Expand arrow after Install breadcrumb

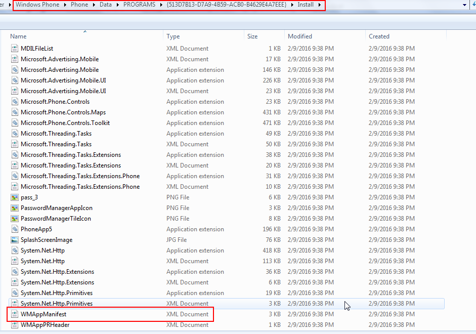[320, 5]
